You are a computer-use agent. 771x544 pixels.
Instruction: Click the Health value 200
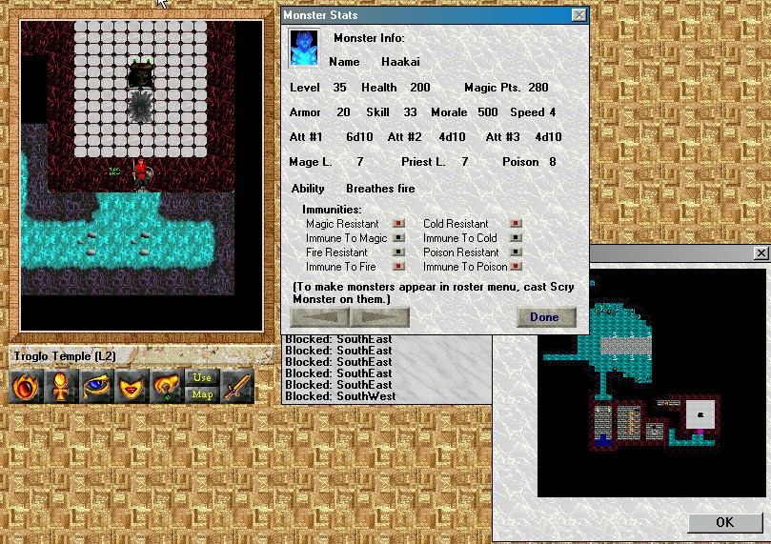[420, 88]
